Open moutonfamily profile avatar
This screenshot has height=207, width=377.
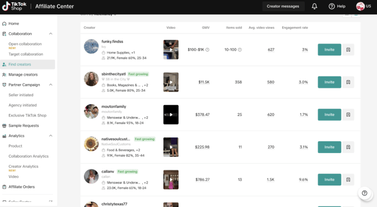pos(91,111)
